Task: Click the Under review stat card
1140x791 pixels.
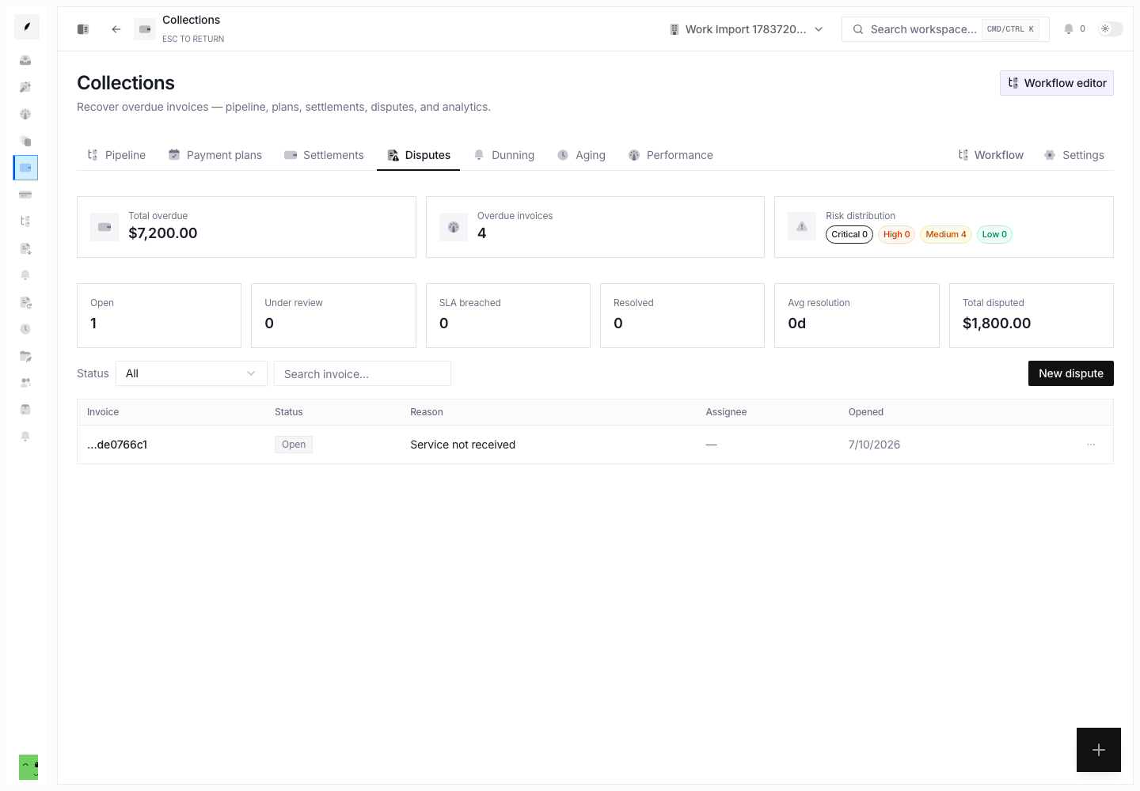Action: (x=333, y=316)
